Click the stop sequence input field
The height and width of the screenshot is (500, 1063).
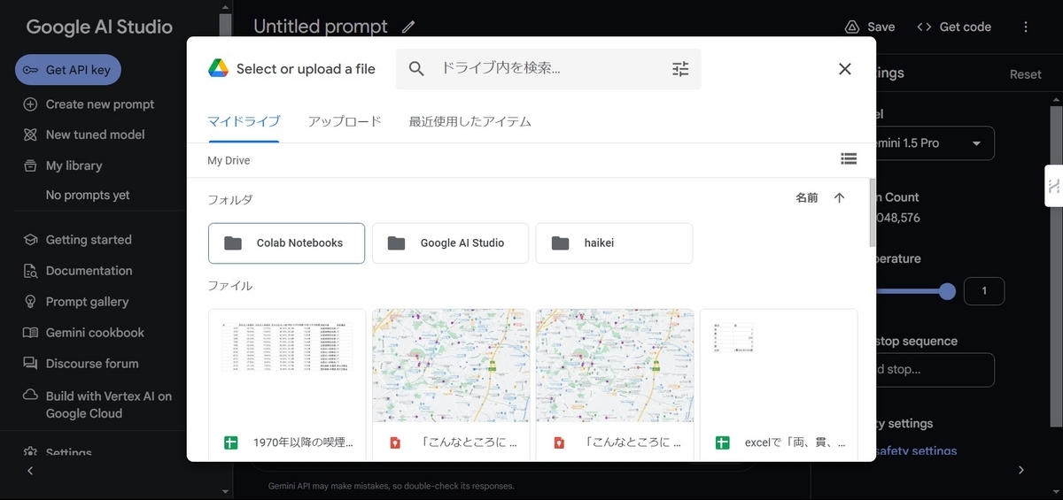(x=935, y=370)
